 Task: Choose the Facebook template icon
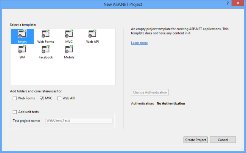click(46, 52)
